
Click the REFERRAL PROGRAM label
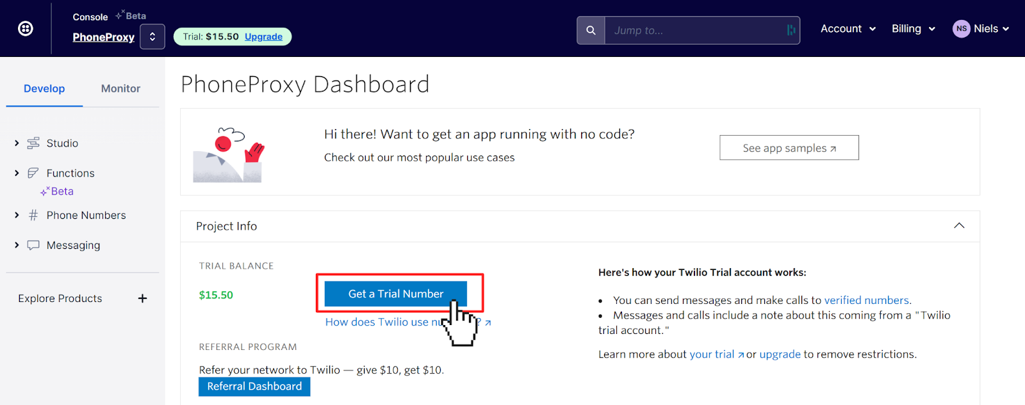click(248, 347)
